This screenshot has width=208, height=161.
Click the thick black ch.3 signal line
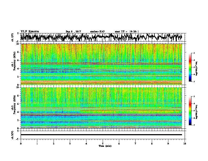[101, 135]
